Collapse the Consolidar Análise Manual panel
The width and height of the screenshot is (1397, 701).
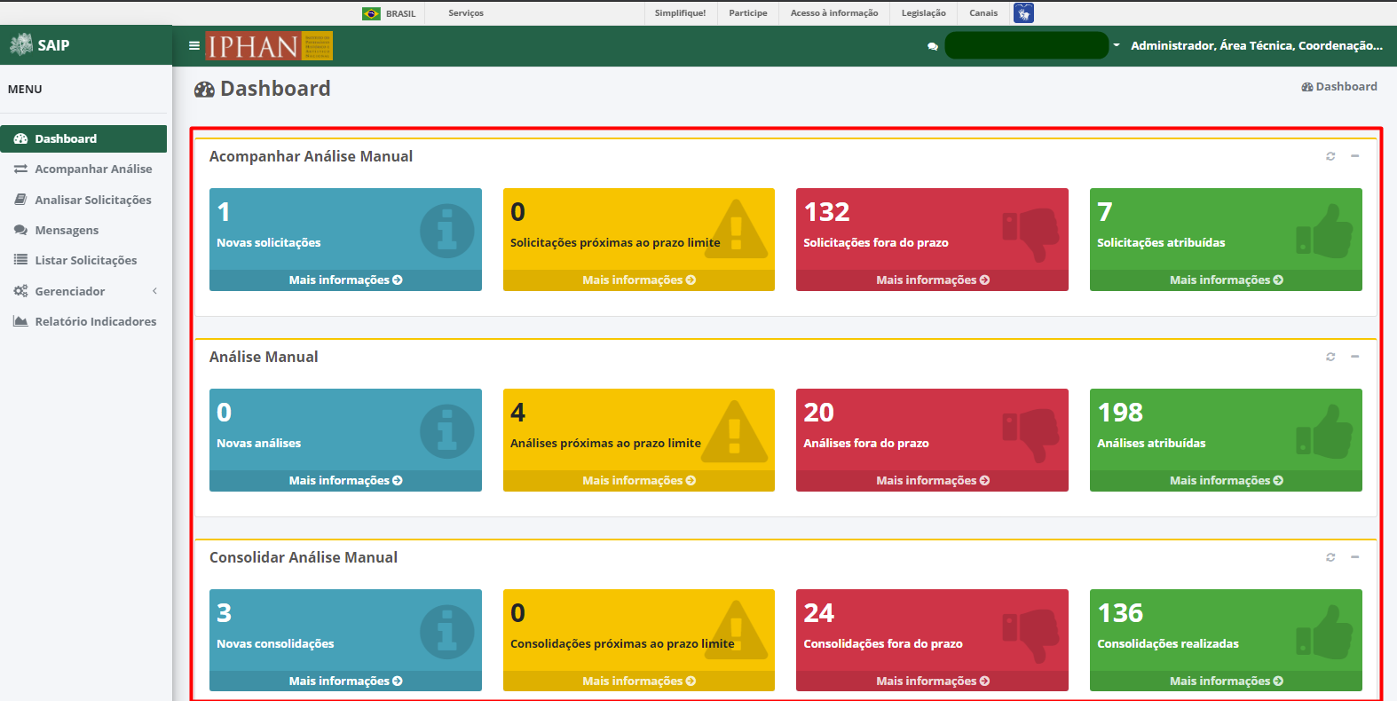pyautogui.click(x=1355, y=557)
